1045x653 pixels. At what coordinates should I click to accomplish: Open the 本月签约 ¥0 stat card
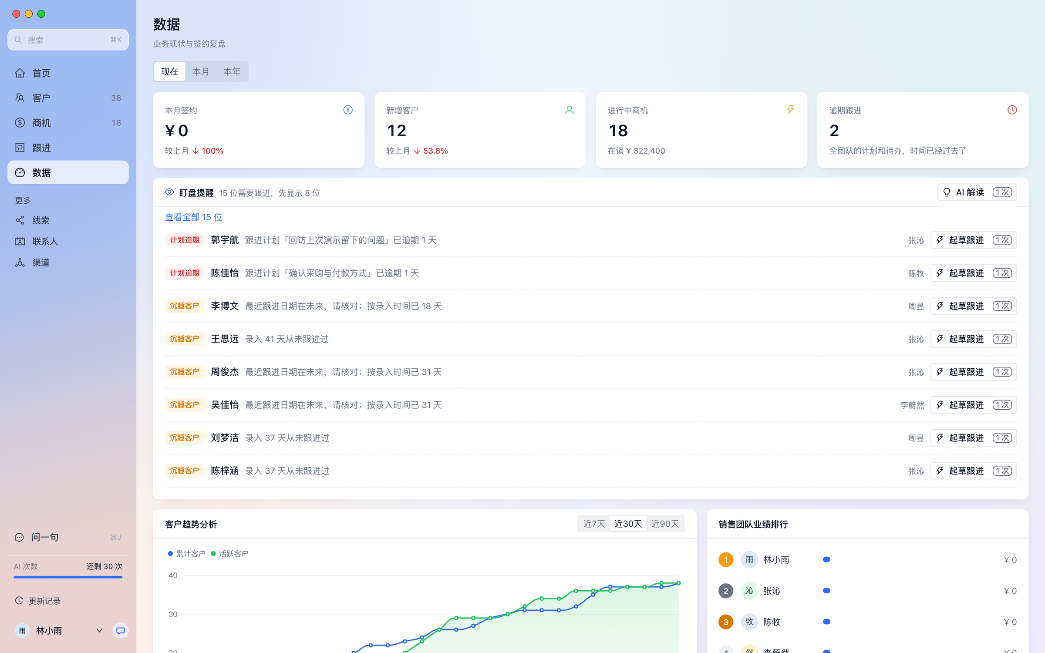[259, 130]
